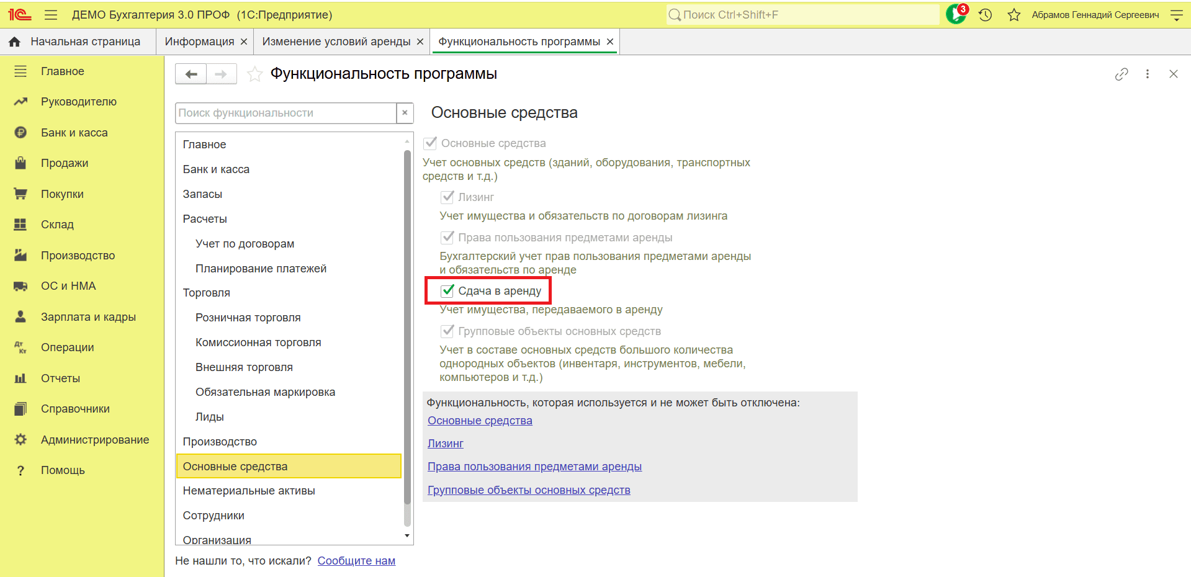Click the down arrow of the functionality list scrollbar
This screenshot has width=1191, height=577.
pyautogui.click(x=407, y=535)
